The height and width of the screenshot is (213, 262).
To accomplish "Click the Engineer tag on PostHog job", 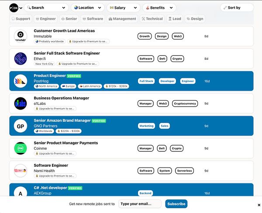I will [188, 81].
